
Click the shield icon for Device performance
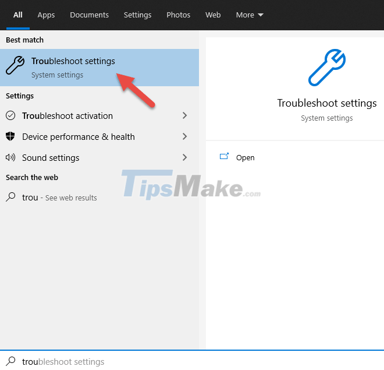point(10,136)
